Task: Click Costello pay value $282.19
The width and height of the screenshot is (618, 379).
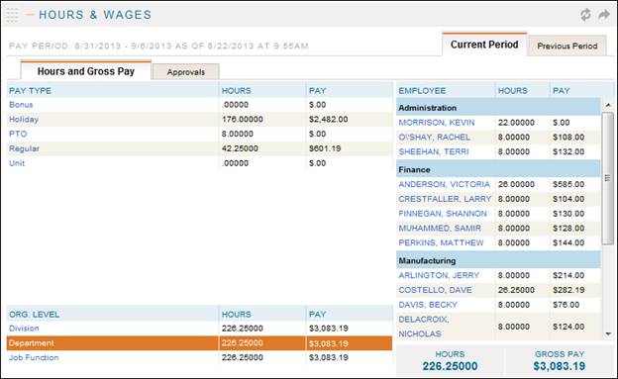Action: tap(568, 290)
